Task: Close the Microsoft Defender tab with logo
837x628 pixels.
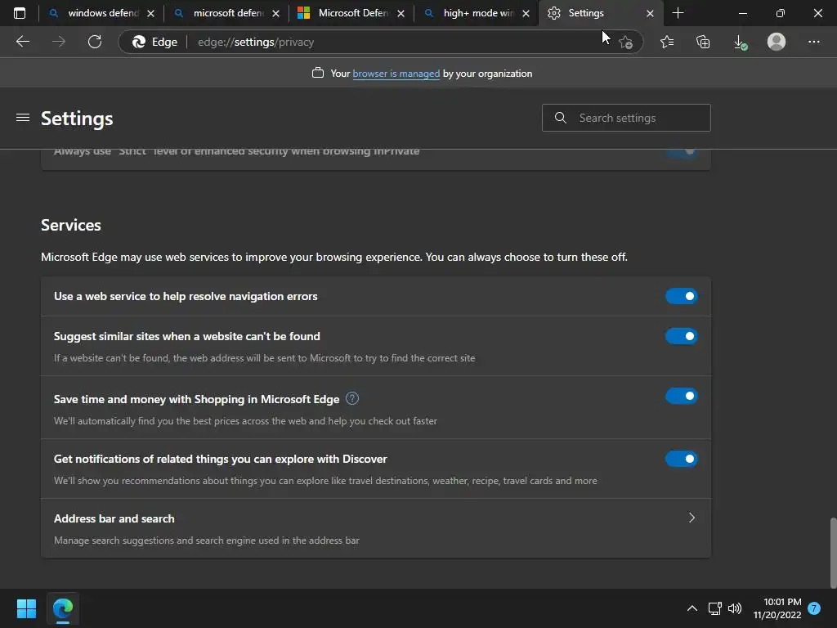Action: [x=401, y=13]
